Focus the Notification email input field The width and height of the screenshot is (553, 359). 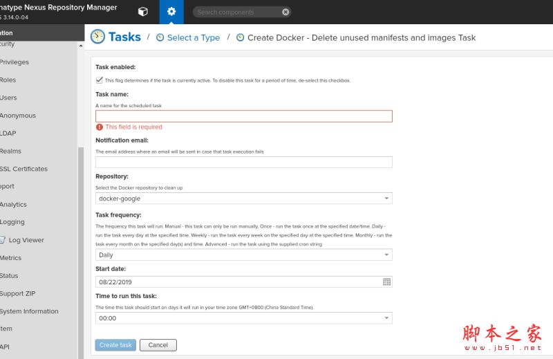point(243,163)
